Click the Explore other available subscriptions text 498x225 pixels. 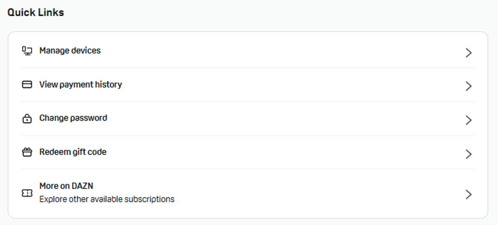pyautogui.click(x=107, y=200)
